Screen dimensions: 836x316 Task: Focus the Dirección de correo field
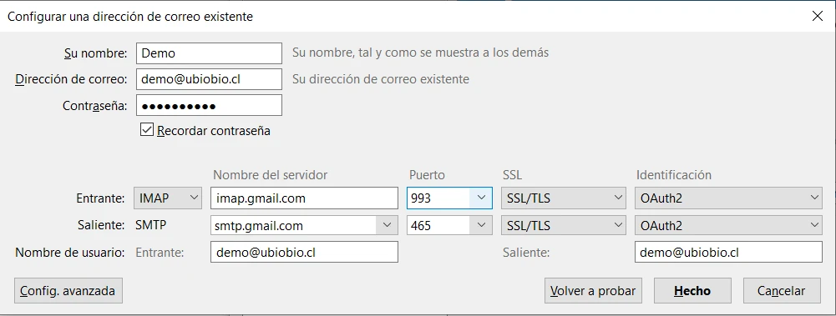pyautogui.click(x=209, y=79)
